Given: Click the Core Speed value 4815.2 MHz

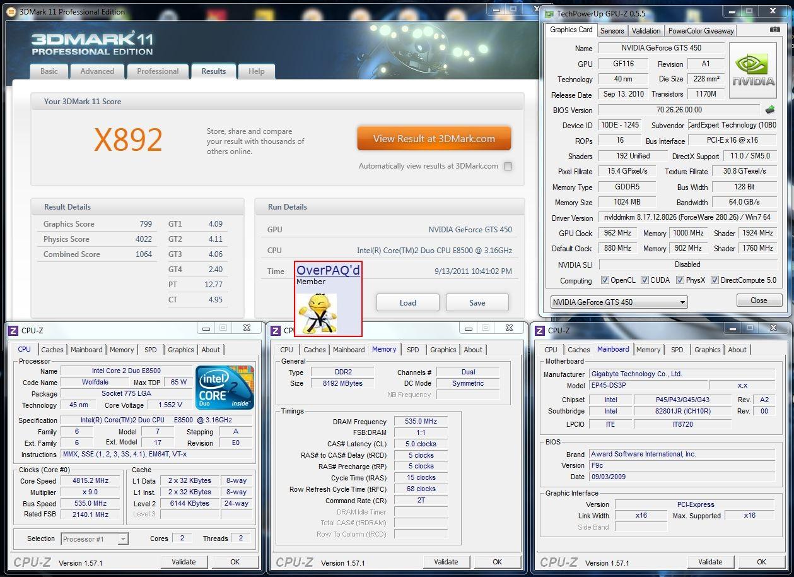Looking at the screenshot, I should click(91, 480).
